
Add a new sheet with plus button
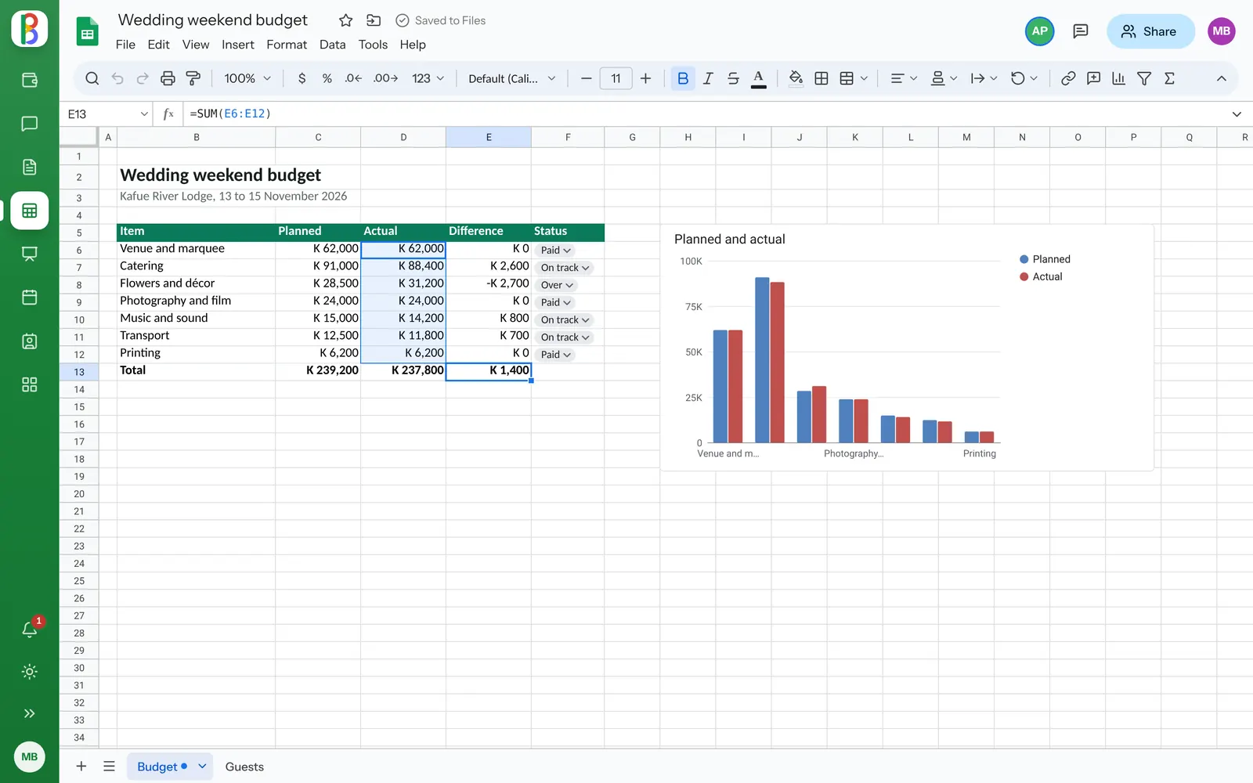click(81, 767)
